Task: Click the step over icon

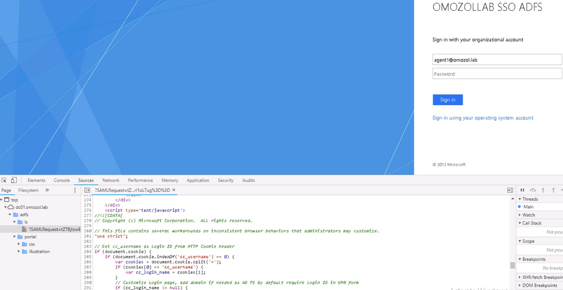Action: coord(533,190)
